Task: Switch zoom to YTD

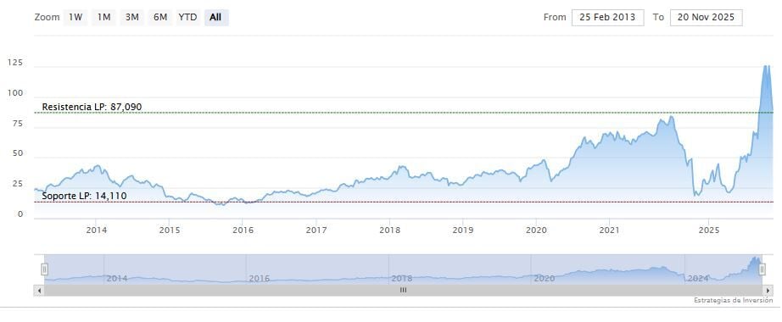Action: pyautogui.click(x=187, y=18)
